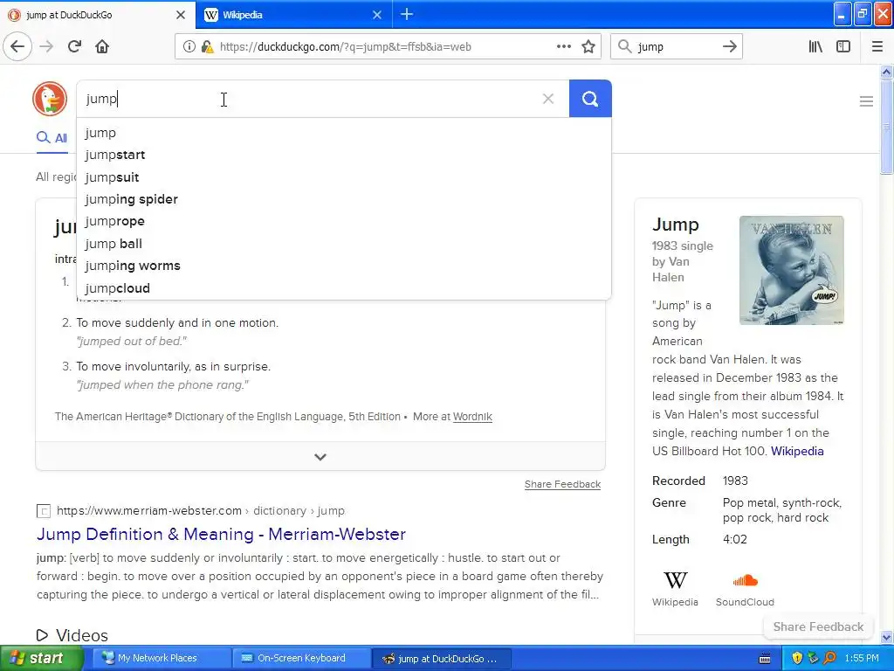The image size is (894, 671).
Task: Close the Wikipedia tab
Action: point(377,15)
